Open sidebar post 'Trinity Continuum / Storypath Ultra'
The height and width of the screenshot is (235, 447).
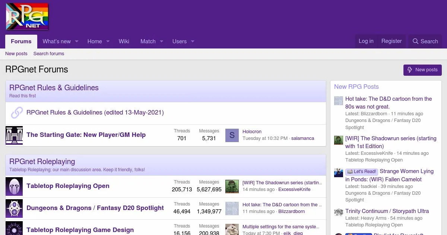tap(387, 211)
